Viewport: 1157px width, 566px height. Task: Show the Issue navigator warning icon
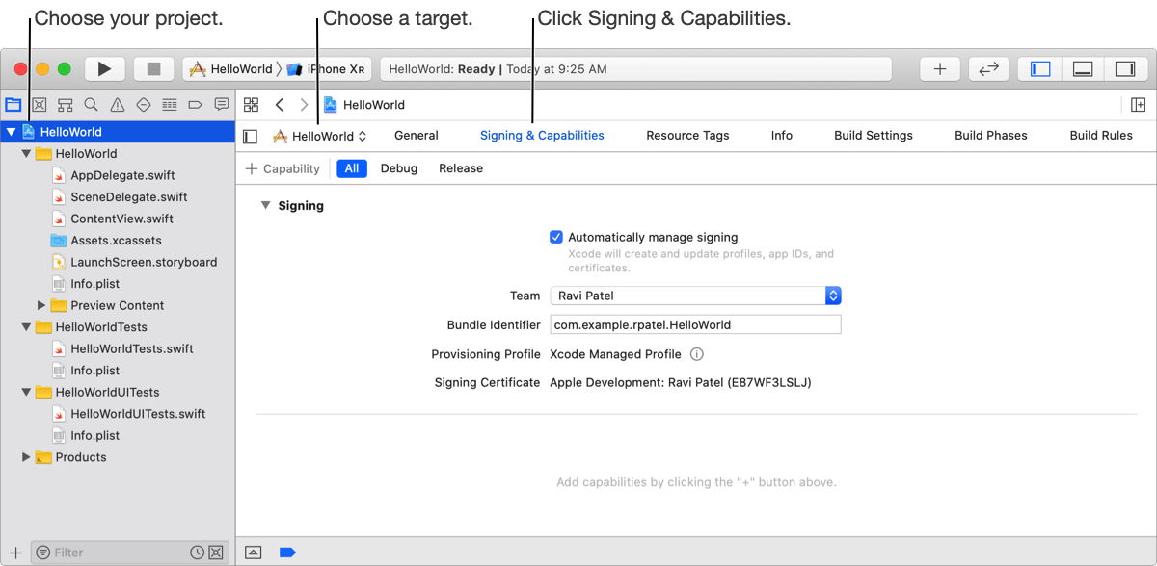tap(117, 104)
